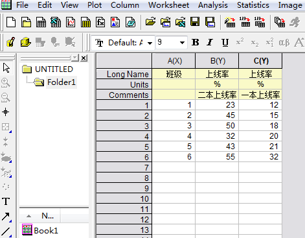Create a New Workbook from the toolbar
Image resolution: width=305 pixels, height=238 pixels.
pos(41,22)
